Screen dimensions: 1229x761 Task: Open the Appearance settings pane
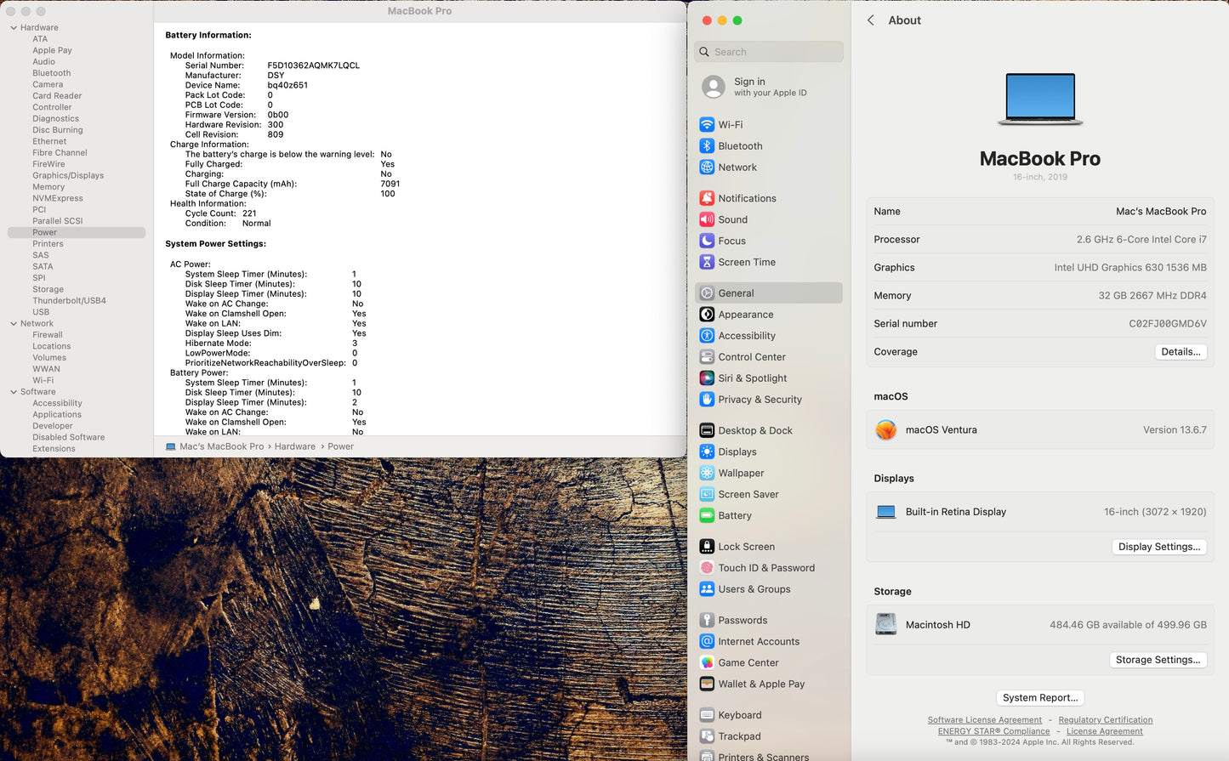pyautogui.click(x=745, y=315)
